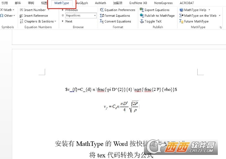Click the Other symbols omega icon
The image size is (226, 159).
coord(2,16)
